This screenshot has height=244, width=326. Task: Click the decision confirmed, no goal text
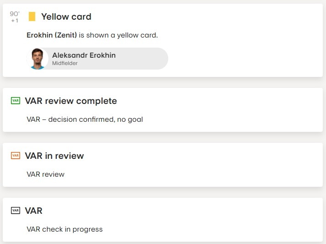click(96, 119)
